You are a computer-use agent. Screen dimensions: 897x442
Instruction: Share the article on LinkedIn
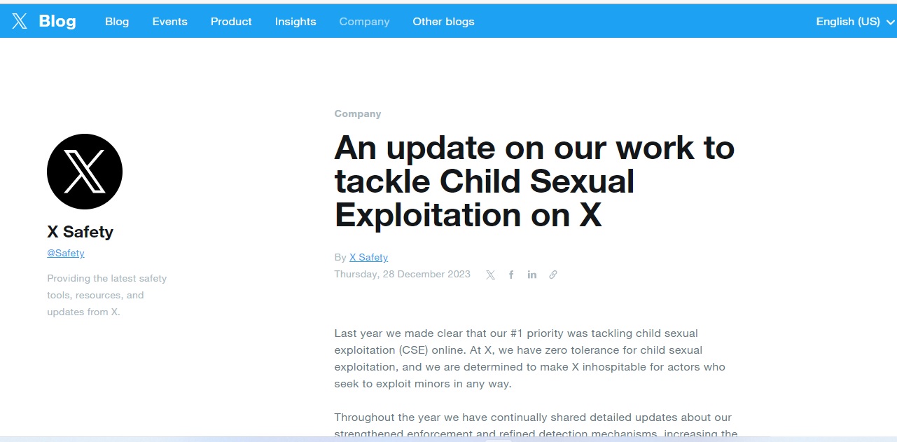(x=532, y=275)
